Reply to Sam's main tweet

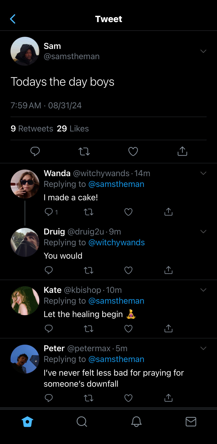coord(35,151)
